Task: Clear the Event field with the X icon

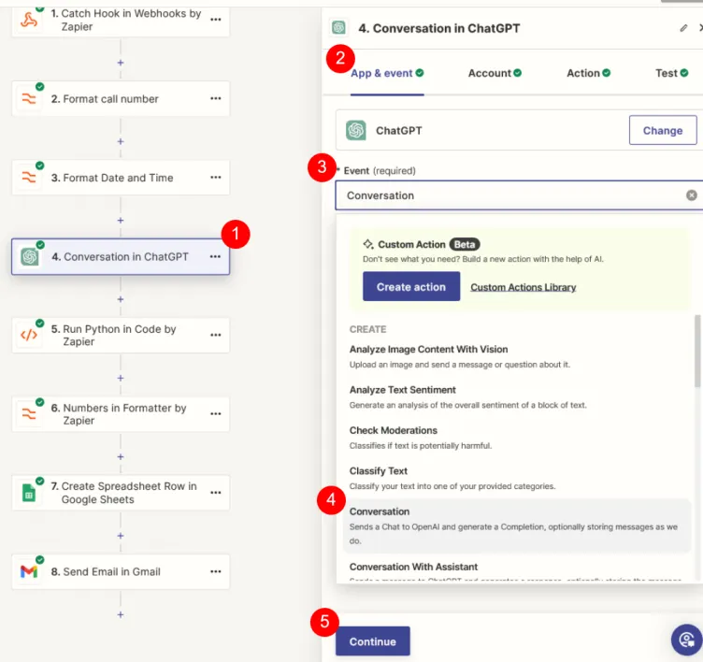Action: pyautogui.click(x=692, y=195)
